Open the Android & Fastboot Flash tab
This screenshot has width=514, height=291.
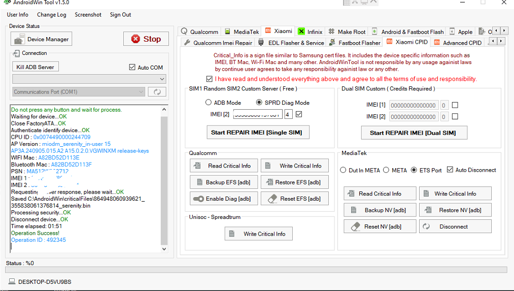click(408, 31)
